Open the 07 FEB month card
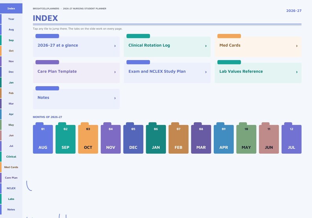Image resolution: width=312 pixels, height=218 pixels. point(178,139)
